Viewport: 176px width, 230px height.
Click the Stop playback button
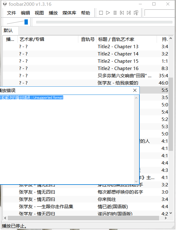[x=101, y=13]
